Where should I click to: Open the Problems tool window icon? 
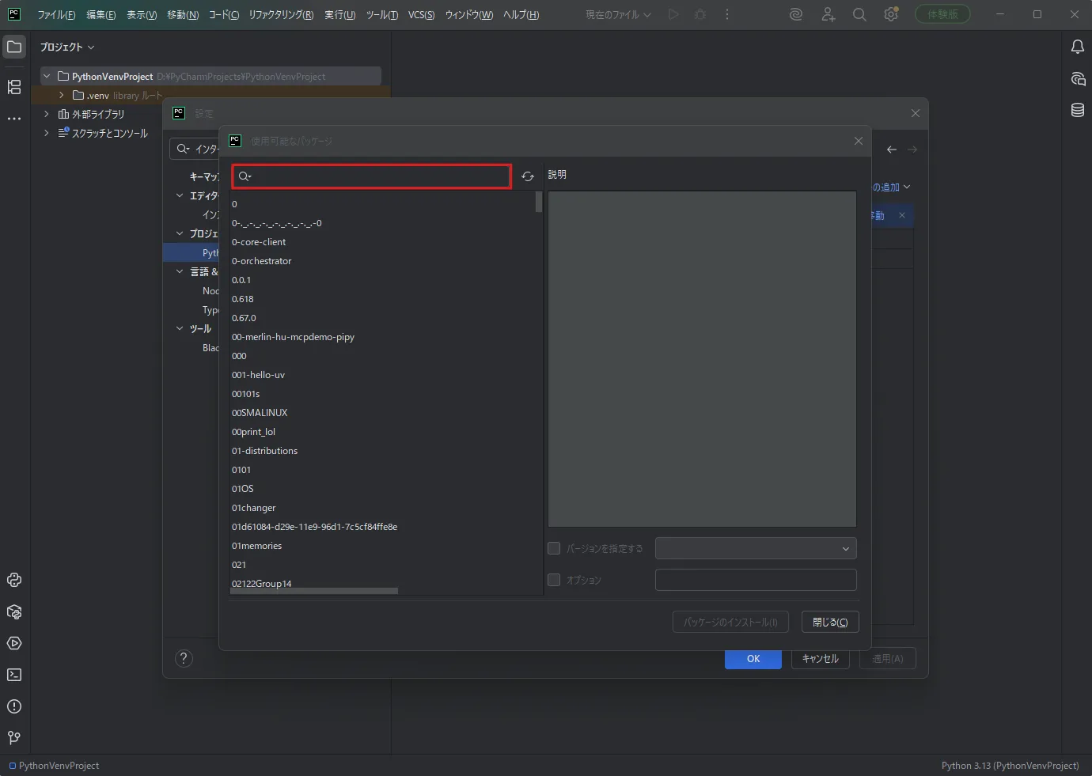14,706
